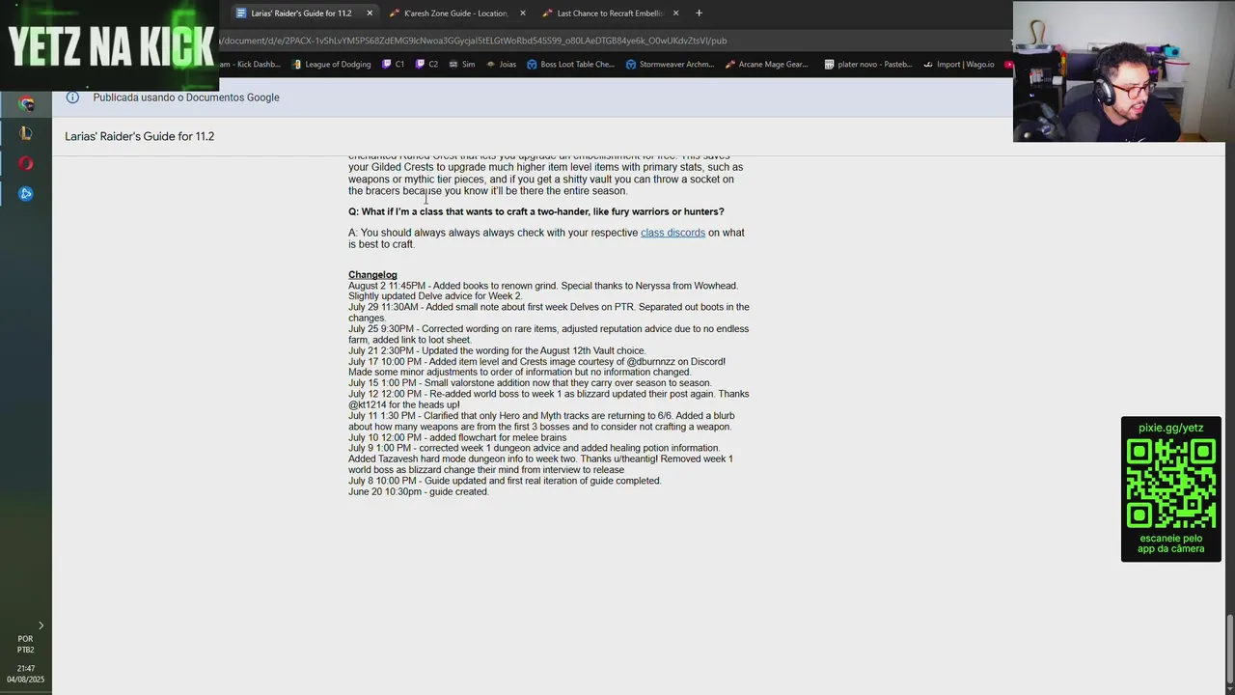Open Opera browser taskbar icon
The height and width of the screenshot is (695, 1235).
[x=26, y=163]
